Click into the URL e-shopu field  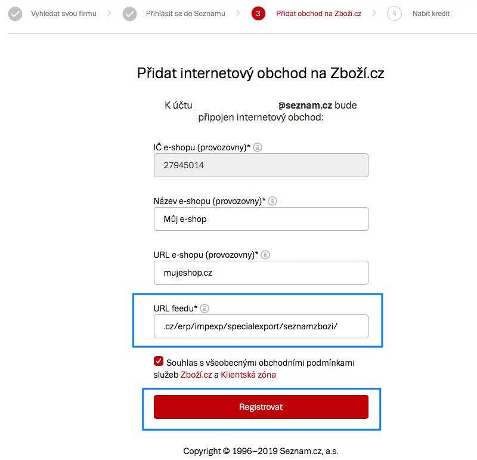tap(261, 273)
